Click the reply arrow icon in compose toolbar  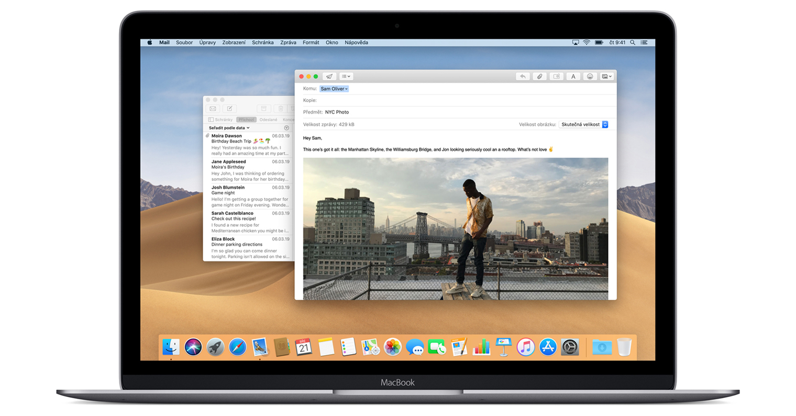522,76
